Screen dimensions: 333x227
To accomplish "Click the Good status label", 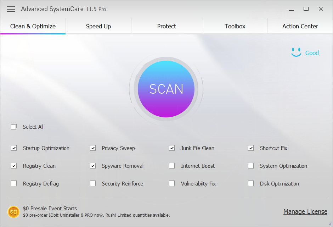I will 312,53.
